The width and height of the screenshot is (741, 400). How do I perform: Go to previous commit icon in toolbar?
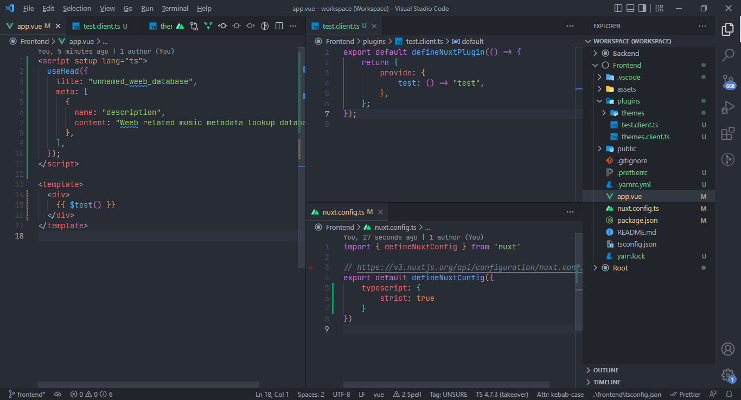pyautogui.click(x=222, y=26)
